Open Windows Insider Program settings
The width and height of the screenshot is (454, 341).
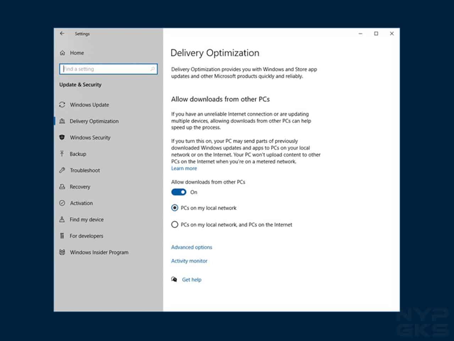click(99, 252)
